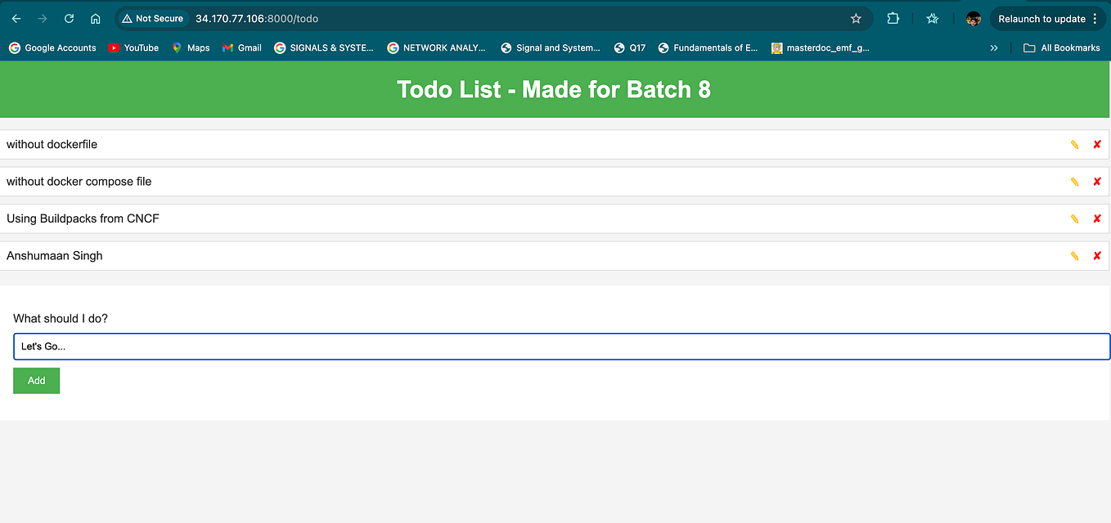The width and height of the screenshot is (1111, 523).
Task: Open the browser profile avatar
Action: tap(973, 18)
